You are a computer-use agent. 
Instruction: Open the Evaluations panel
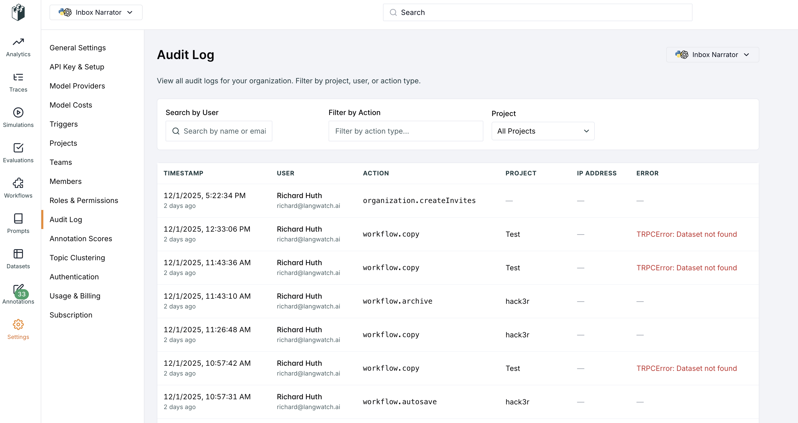(18, 153)
